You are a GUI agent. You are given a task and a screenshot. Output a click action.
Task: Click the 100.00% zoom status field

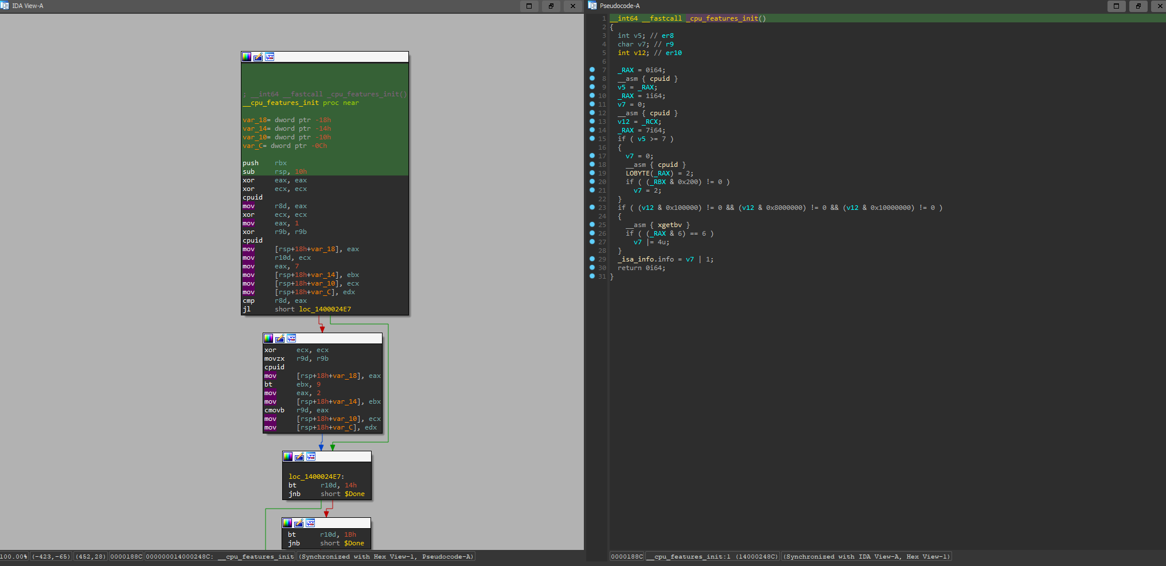click(x=14, y=556)
